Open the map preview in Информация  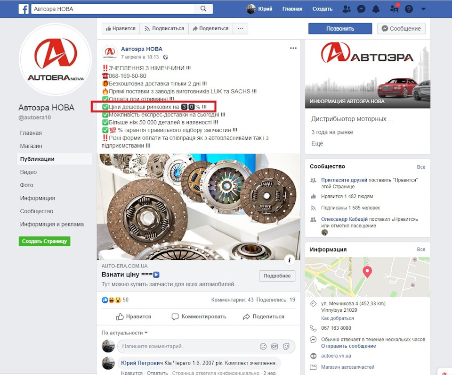coord(367,277)
